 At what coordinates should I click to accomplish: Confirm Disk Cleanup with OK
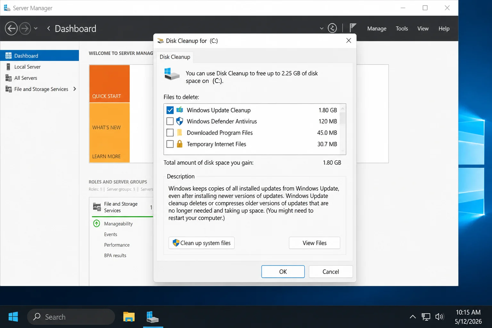[x=283, y=272]
